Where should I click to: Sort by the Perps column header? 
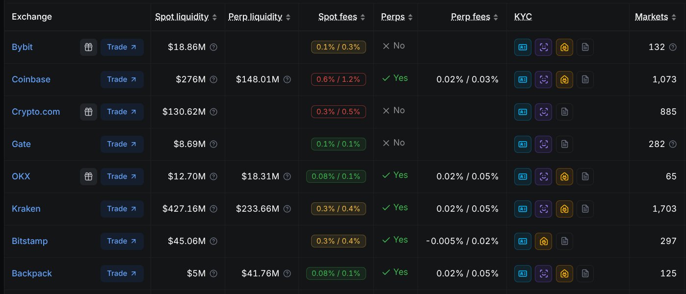coord(397,17)
